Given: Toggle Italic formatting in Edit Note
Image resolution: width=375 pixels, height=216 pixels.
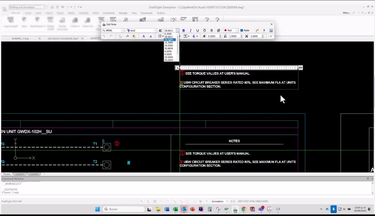Looking at the screenshot, I should [x=190, y=30].
